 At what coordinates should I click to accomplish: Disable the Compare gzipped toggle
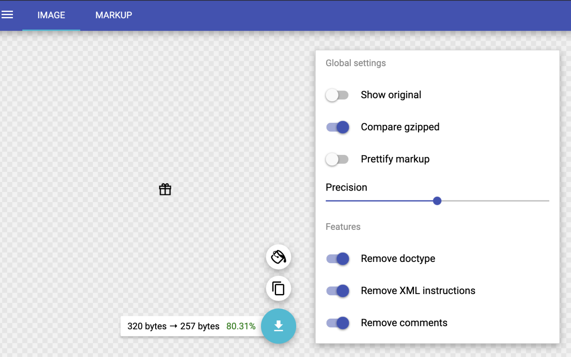pyautogui.click(x=338, y=127)
